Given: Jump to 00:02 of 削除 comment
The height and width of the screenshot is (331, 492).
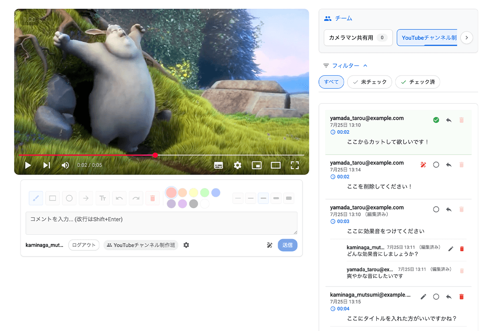Looking at the screenshot, I should [x=340, y=177].
